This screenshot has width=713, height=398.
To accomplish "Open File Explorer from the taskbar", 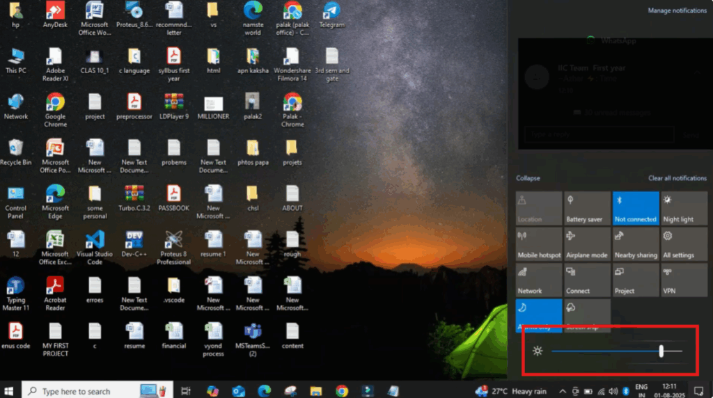I will coord(316,391).
